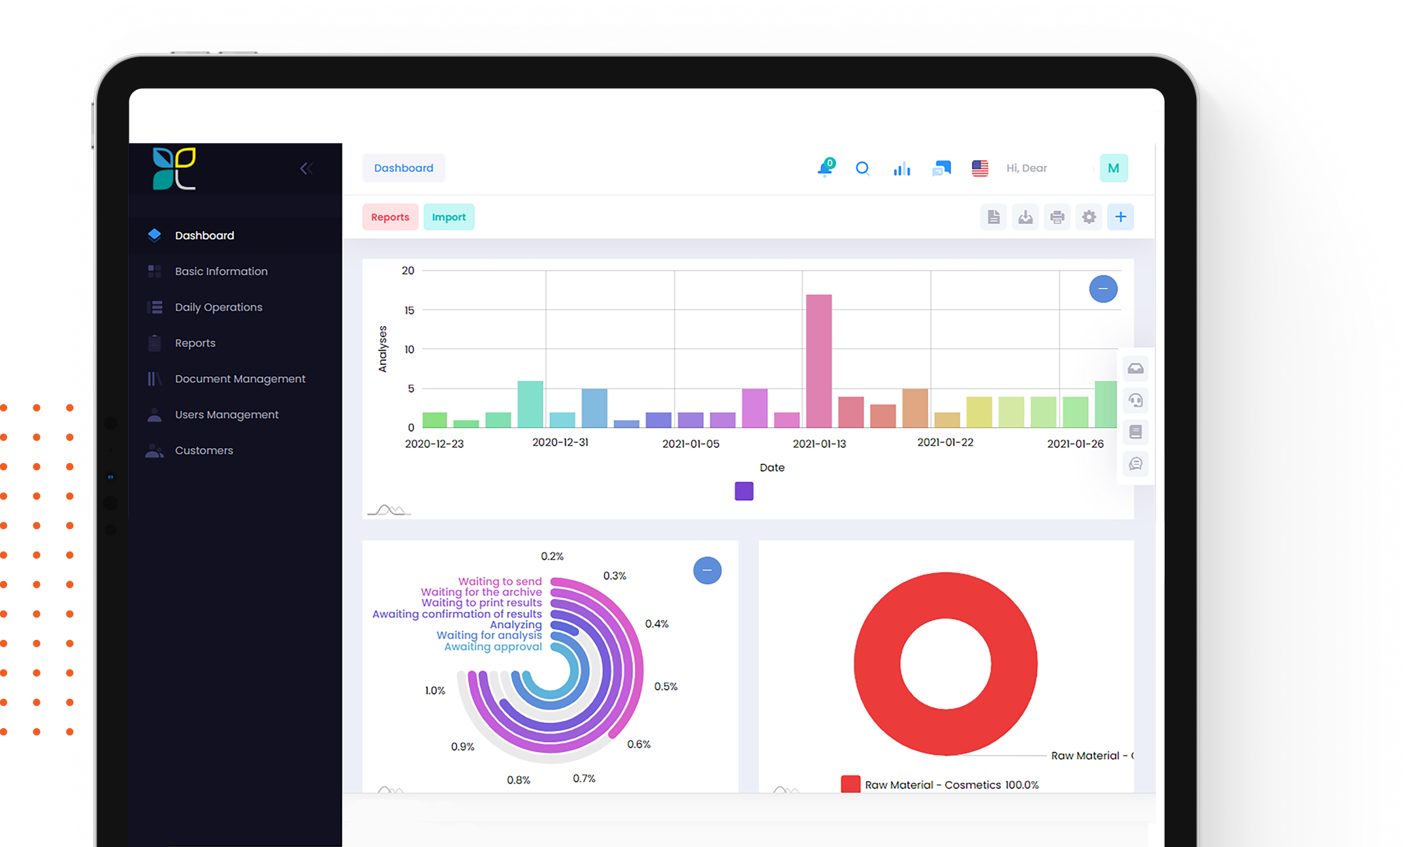Click the blue plus add button
The image size is (1403, 847).
tap(1121, 217)
